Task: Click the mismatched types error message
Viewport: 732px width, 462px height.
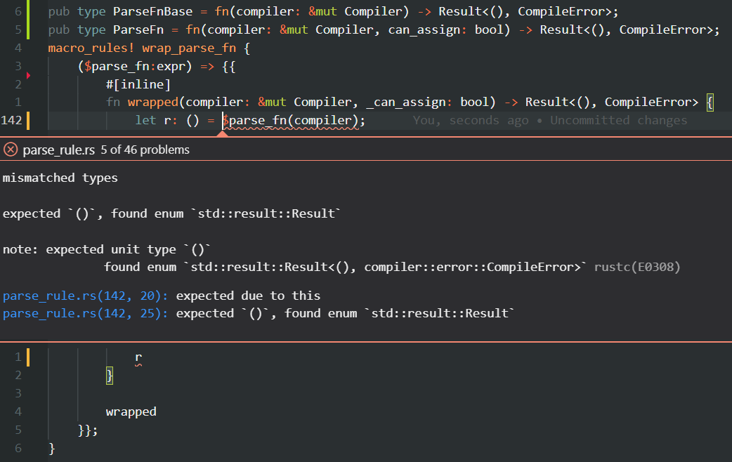Action: tap(60, 177)
